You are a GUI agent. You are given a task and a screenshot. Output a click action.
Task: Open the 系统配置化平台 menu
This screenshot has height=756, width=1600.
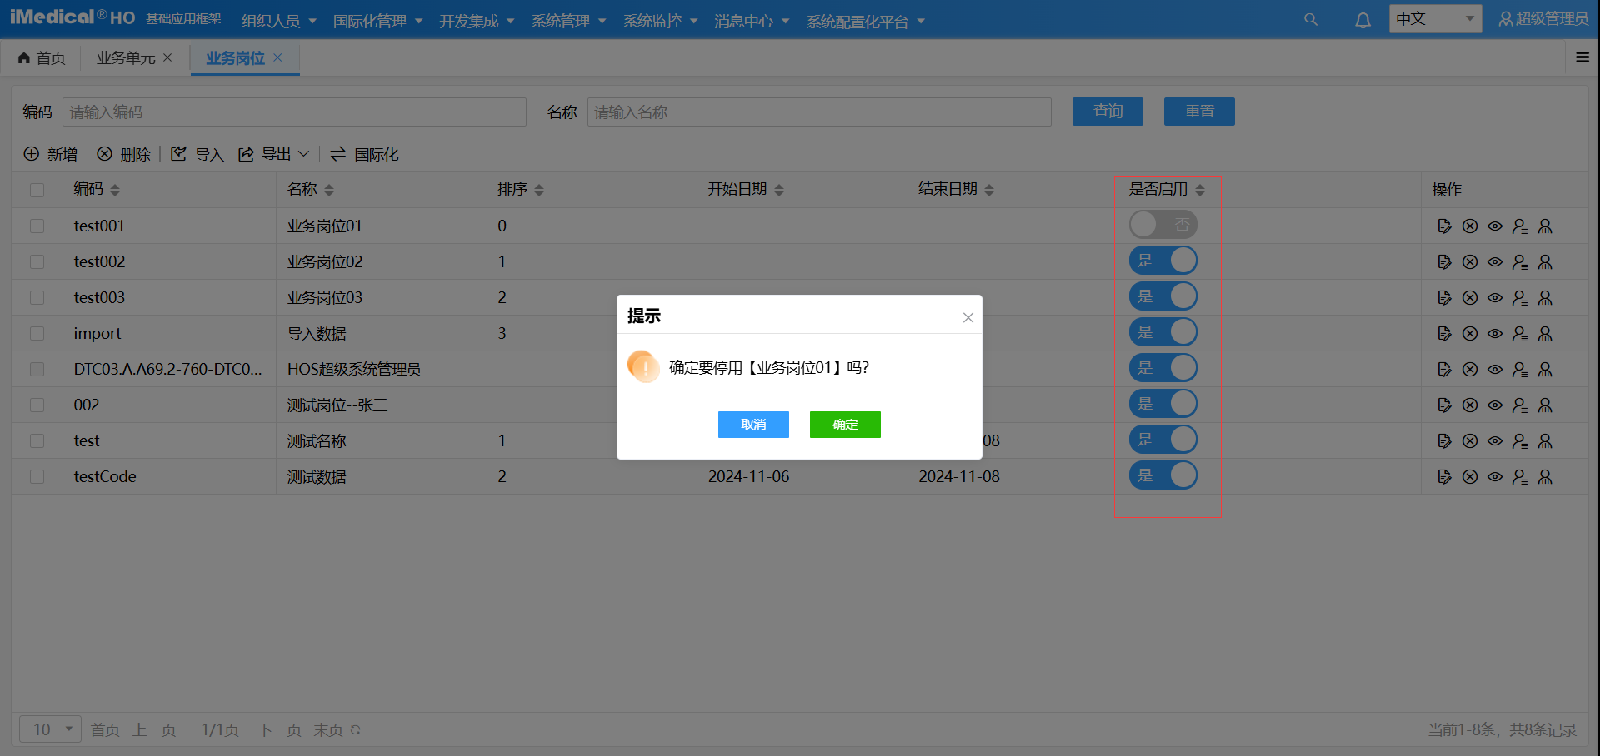866,21
